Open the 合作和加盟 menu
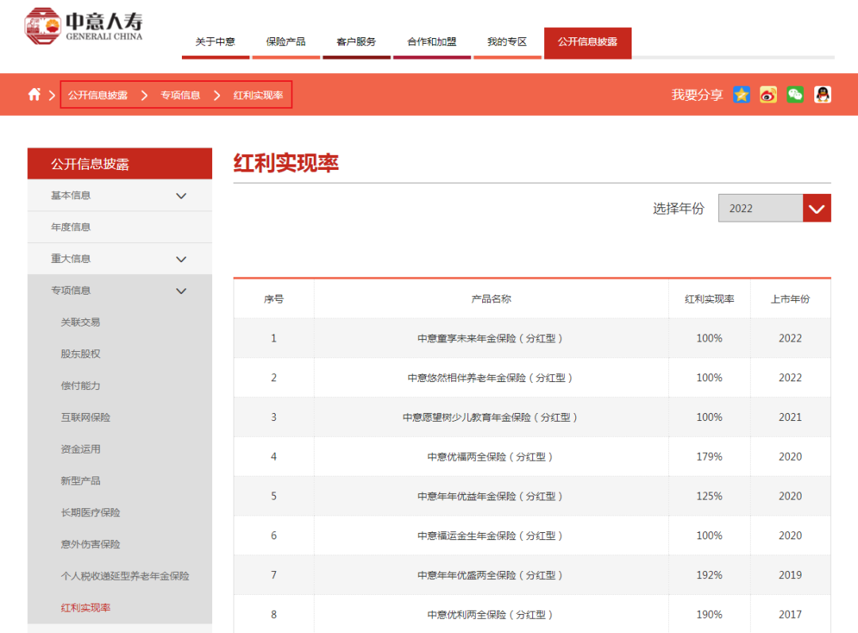Screen dimensions: 858x633 431,41
